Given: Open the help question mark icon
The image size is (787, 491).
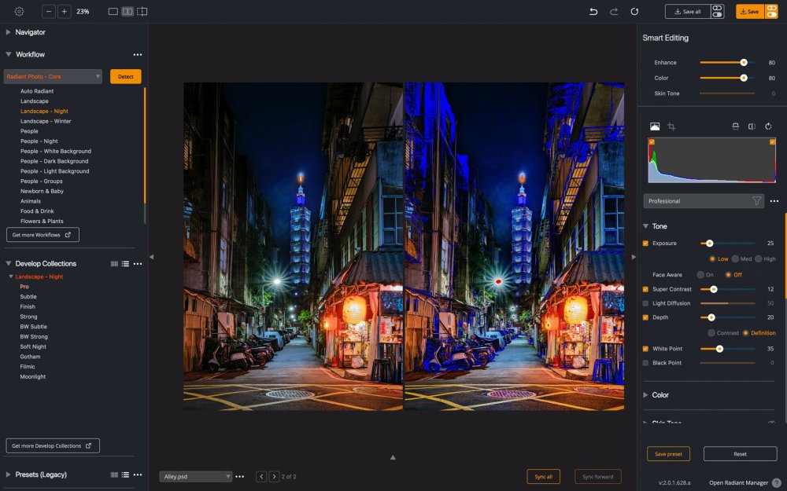Looking at the screenshot, I should pyautogui.click(x=777, y=482).
